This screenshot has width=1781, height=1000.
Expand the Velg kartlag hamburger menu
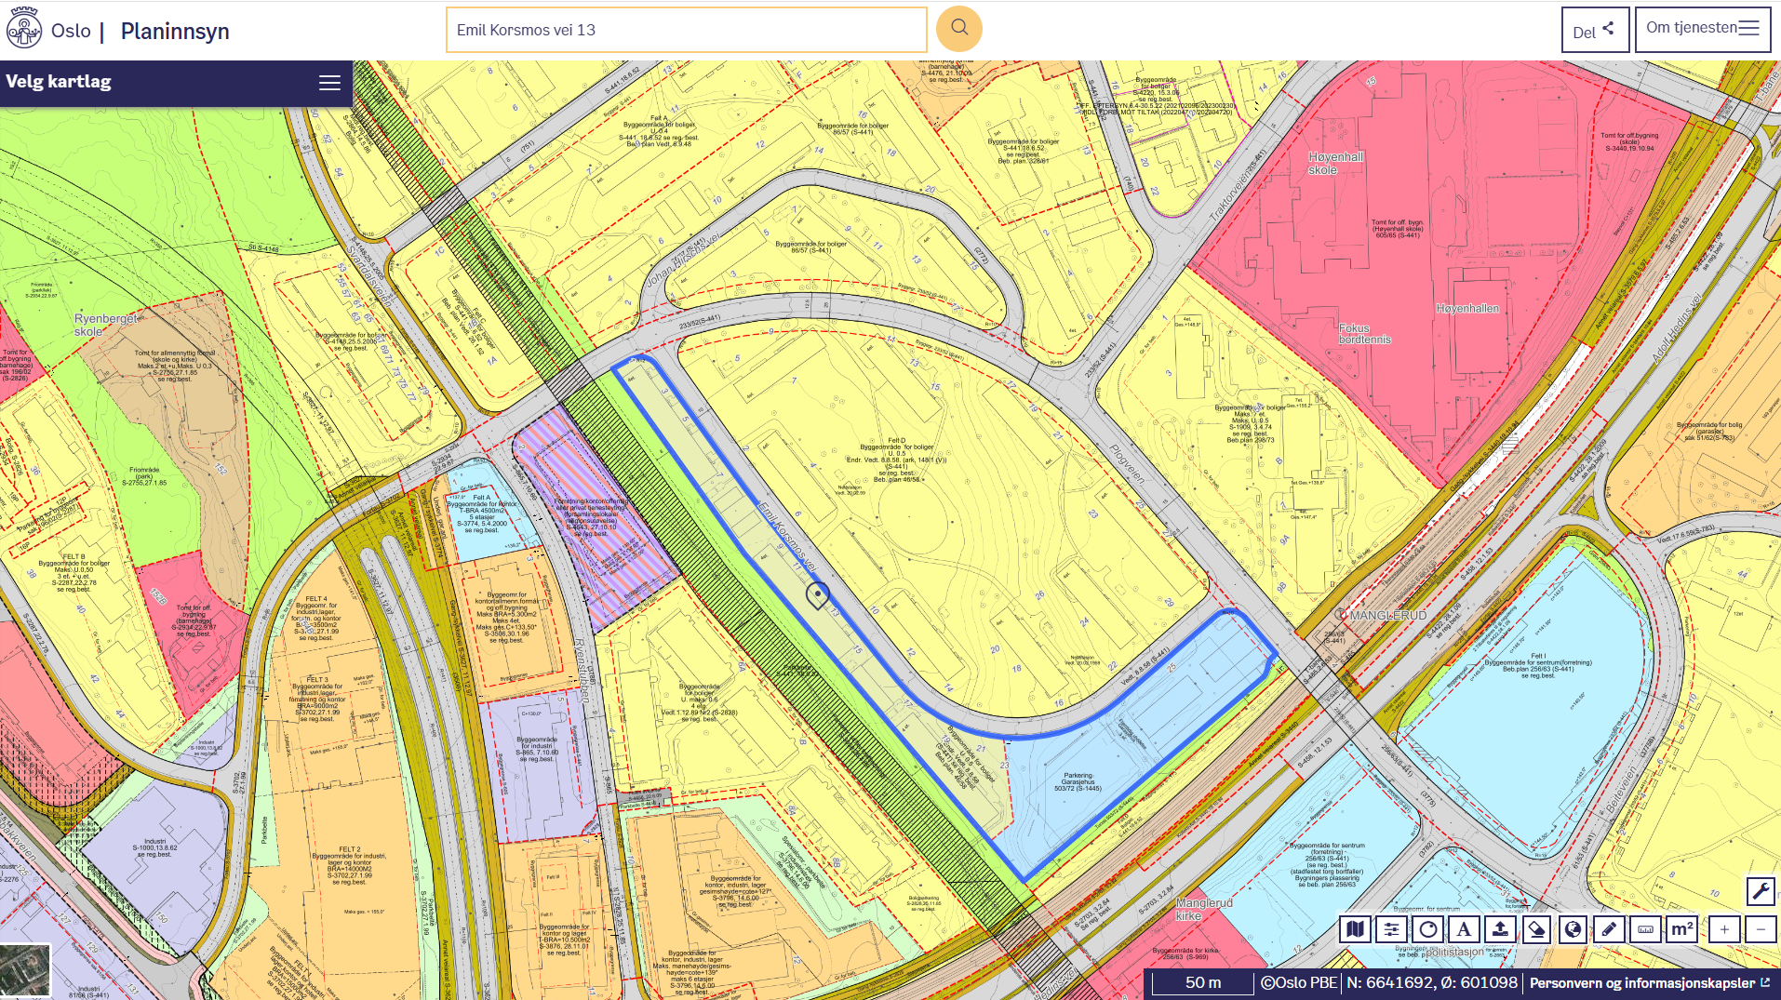click(329, 83)
